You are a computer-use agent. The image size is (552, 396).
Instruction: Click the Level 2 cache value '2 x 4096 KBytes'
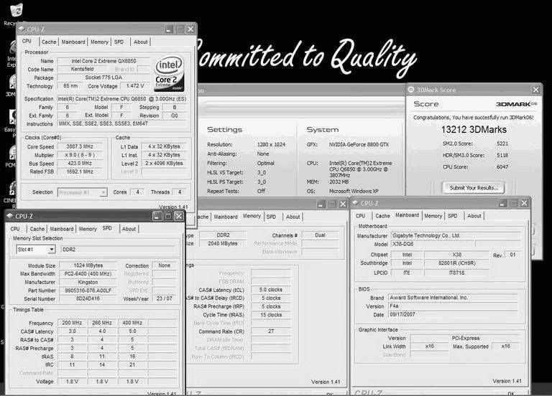[164, 164]
